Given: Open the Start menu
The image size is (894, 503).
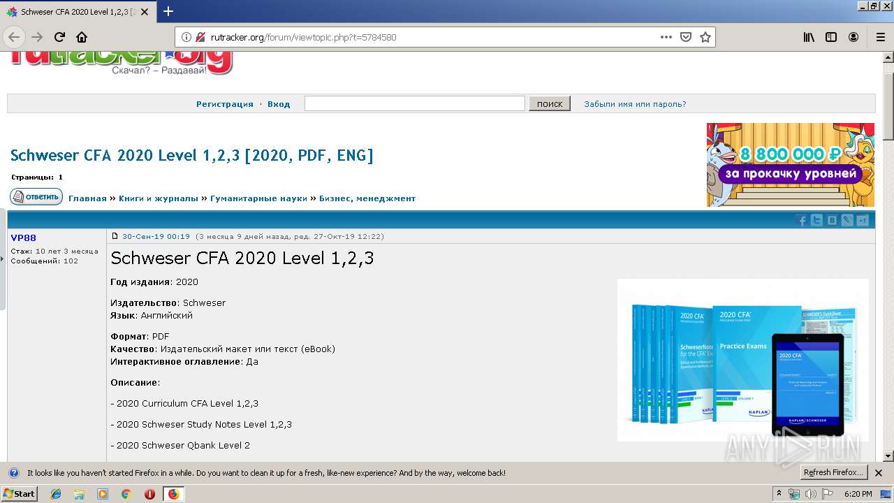Looking at the screenshot, I should coord(19,494).
